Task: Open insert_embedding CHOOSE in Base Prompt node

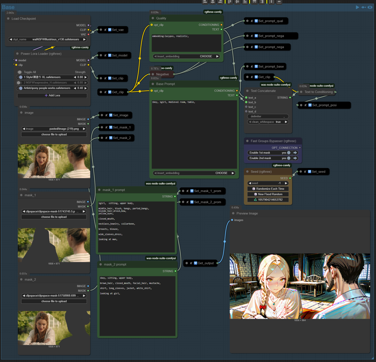Action: tap(194, 173)
